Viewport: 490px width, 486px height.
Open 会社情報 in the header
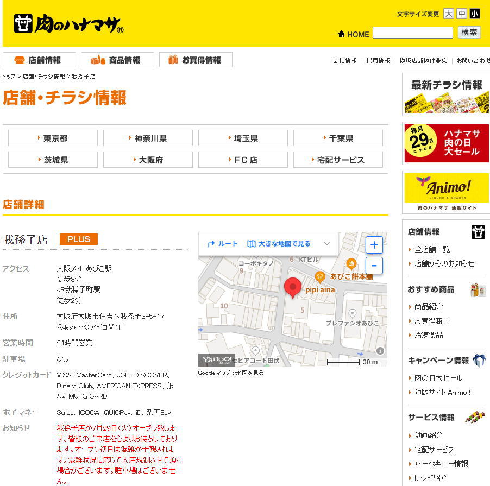click(345, 61)
